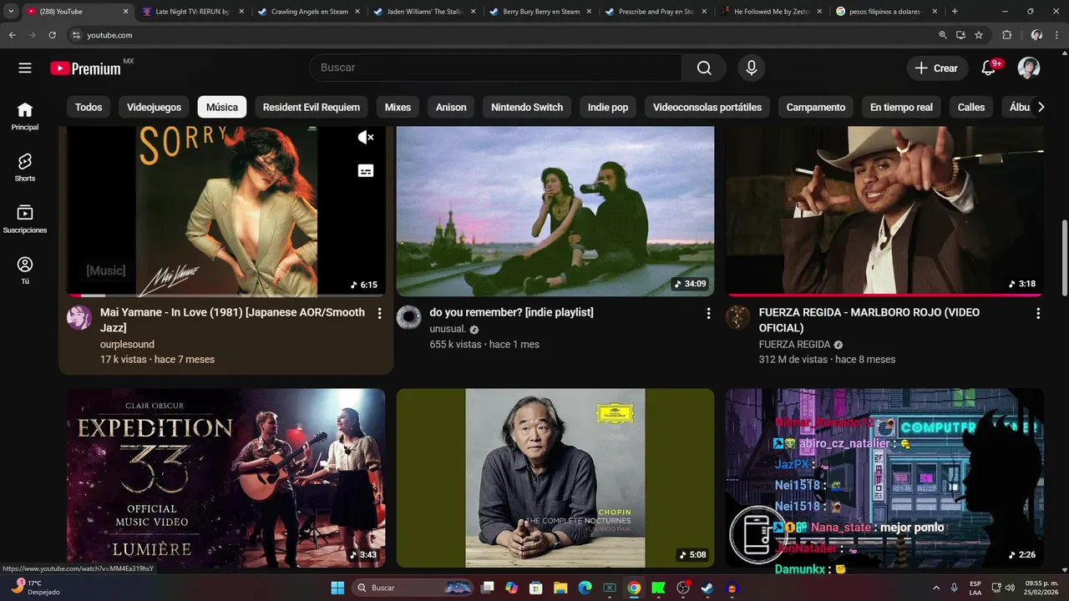This screenshot has width=1069, height=601.
Task: Open do you remember? [indie playlist] title
Action: [x=511, y=312]
